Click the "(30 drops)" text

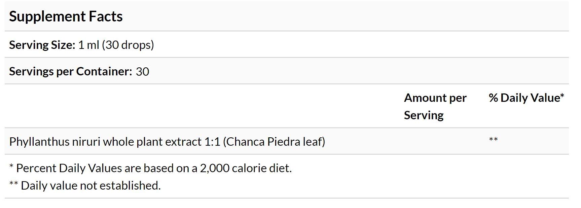[x=128, y=45]
